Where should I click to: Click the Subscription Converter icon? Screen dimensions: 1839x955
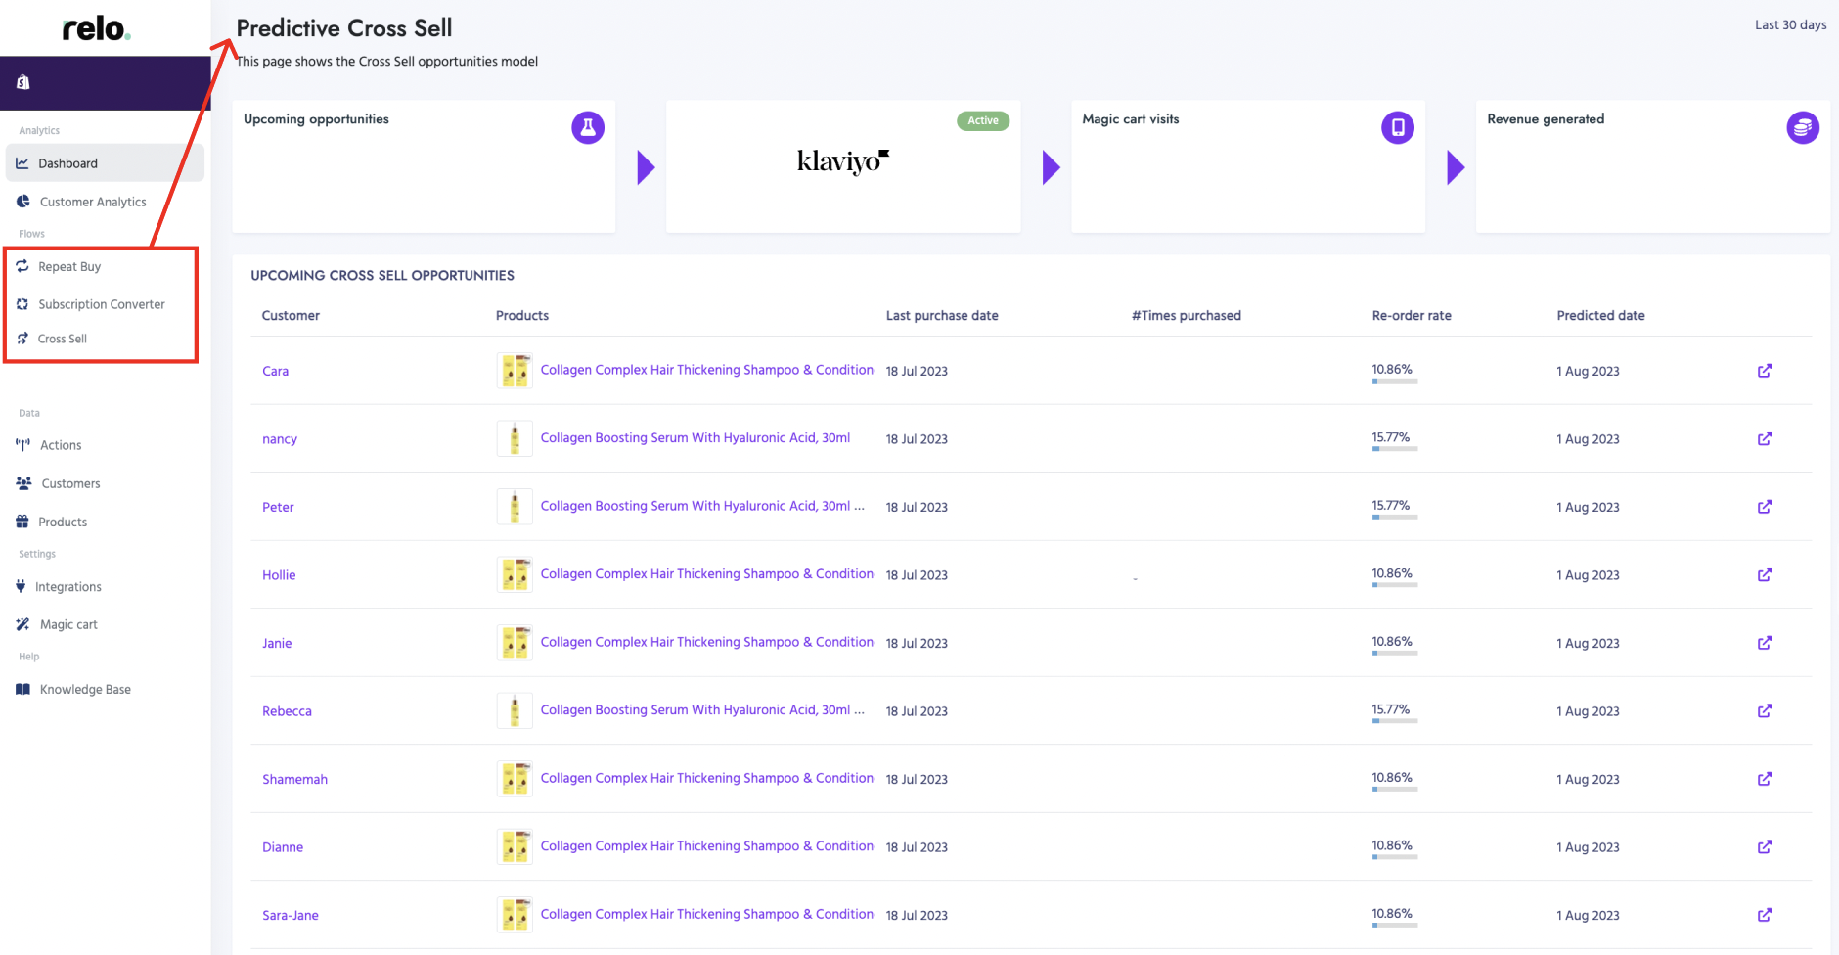tap(22, 304)
